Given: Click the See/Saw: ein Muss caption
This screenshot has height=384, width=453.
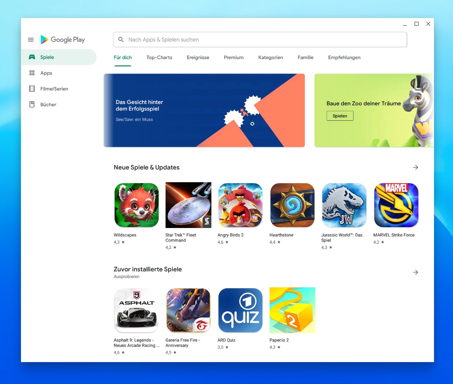Looking at the screenshot, I should coord(134,120).
